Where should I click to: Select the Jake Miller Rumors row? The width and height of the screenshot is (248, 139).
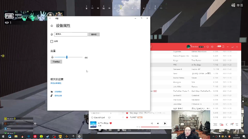194,87
